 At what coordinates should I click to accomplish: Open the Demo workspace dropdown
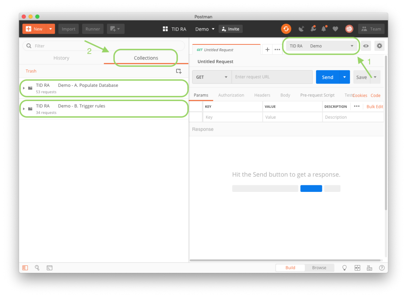click(x=205, y=29)
